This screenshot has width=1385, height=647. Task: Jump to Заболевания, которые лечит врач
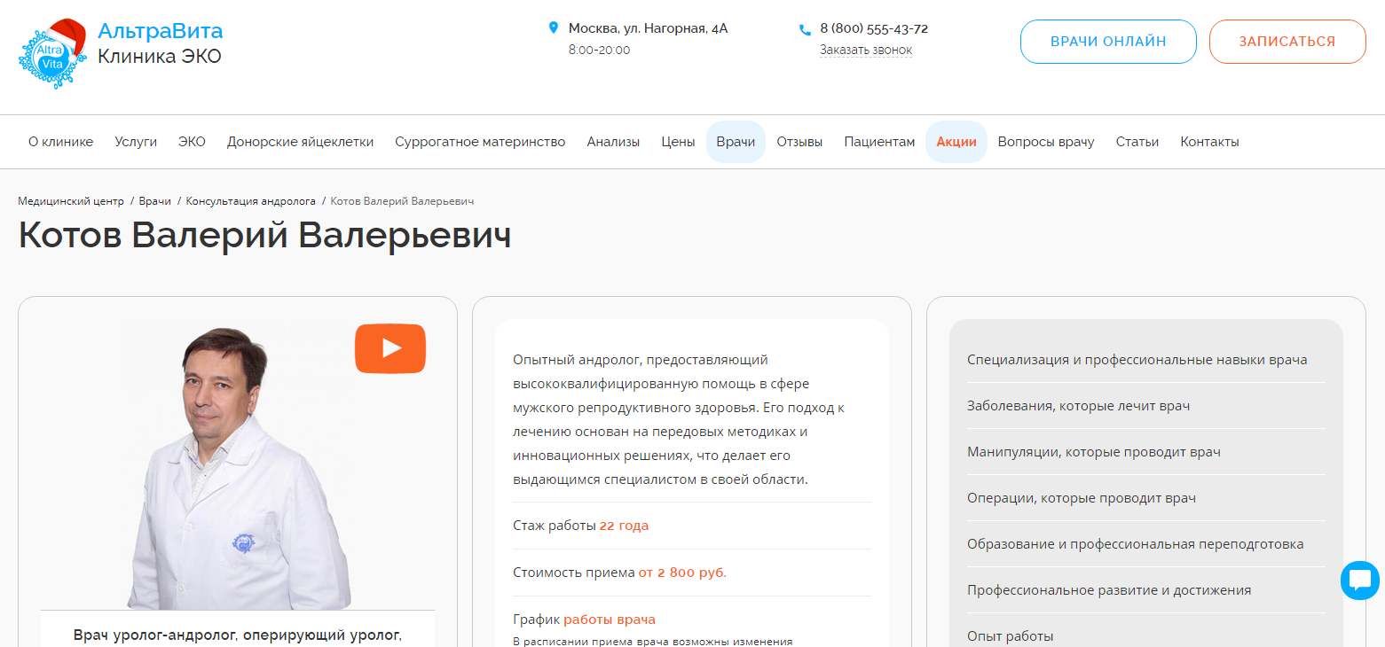point(1078,406)
